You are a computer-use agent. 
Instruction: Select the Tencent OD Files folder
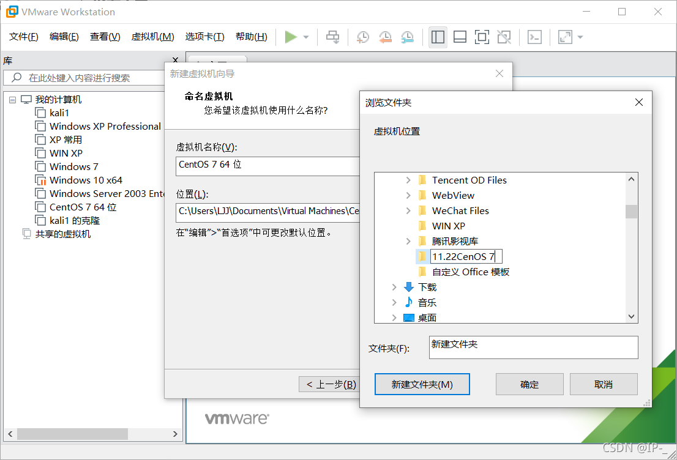tap(469, 180)
